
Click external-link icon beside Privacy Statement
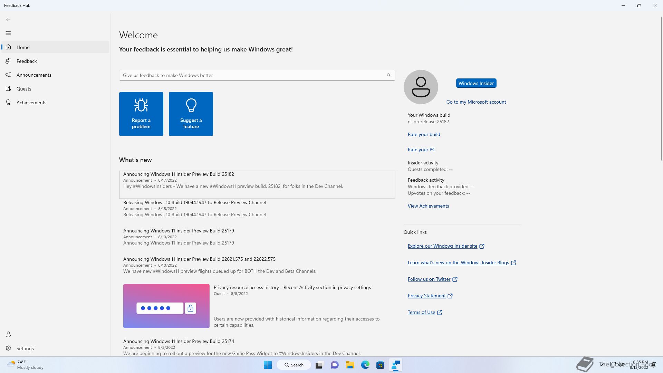tap(450, 296)
